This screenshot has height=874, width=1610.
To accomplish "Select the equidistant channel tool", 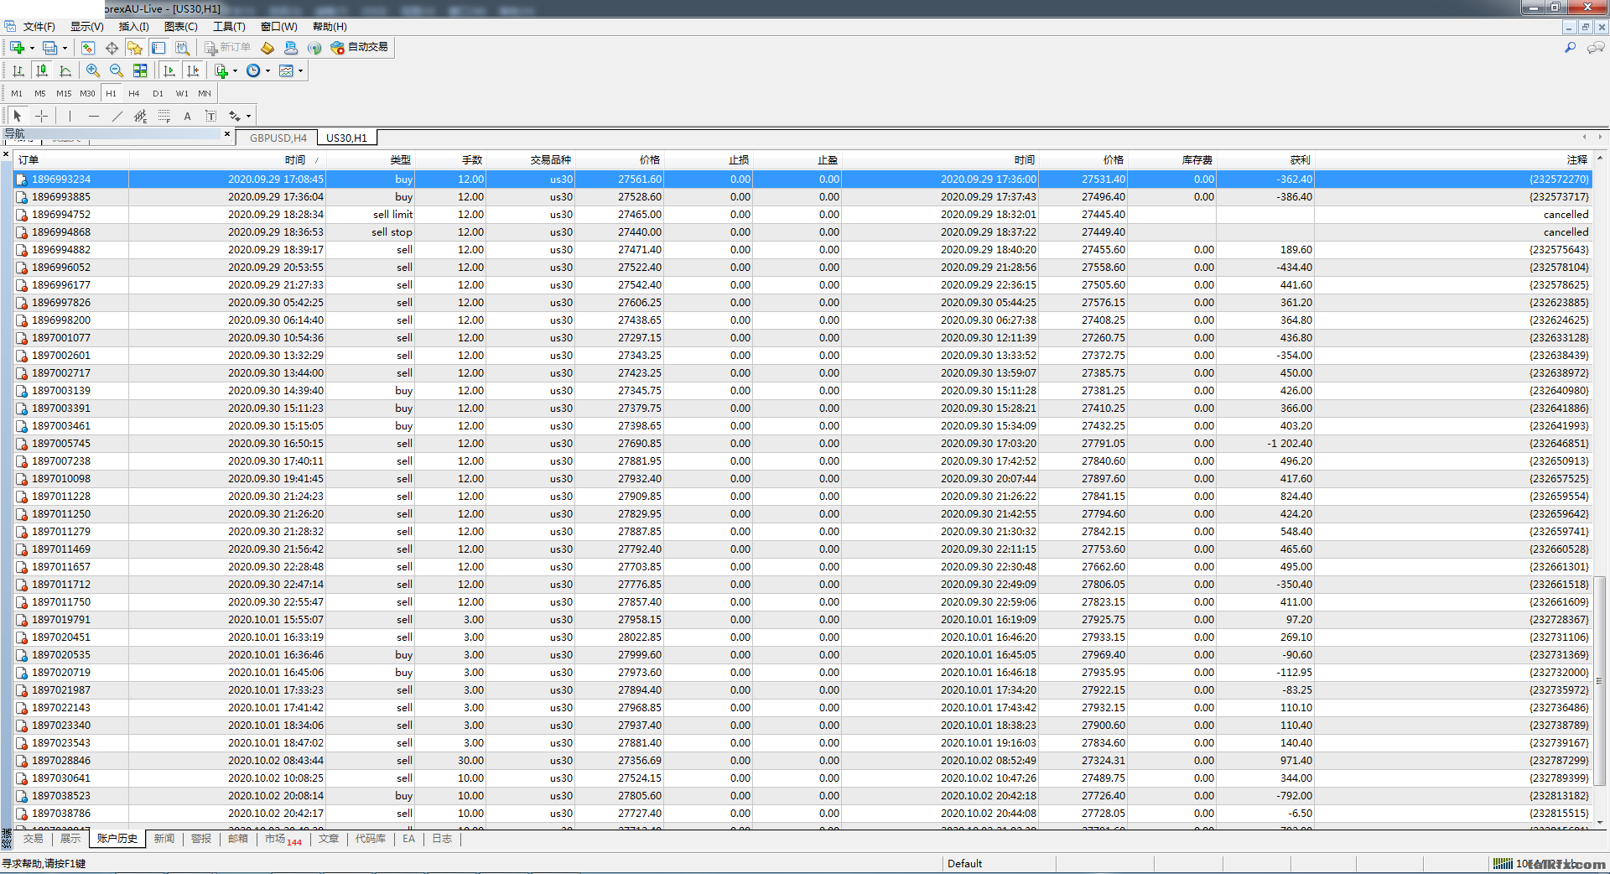I will [141, 116].
